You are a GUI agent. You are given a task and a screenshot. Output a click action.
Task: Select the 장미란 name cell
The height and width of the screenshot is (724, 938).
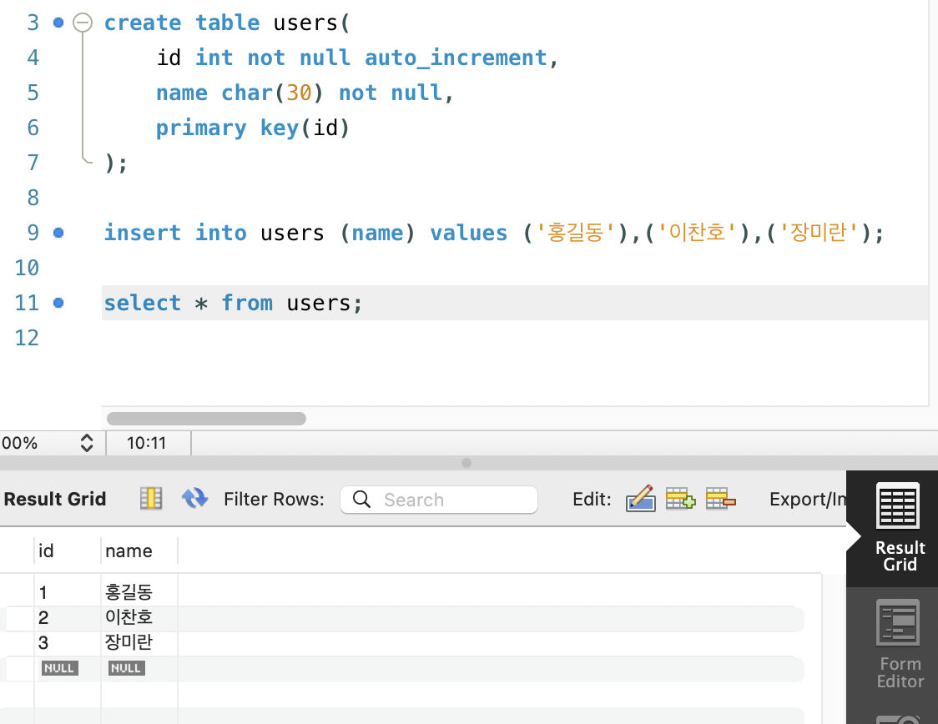point(129,643)
